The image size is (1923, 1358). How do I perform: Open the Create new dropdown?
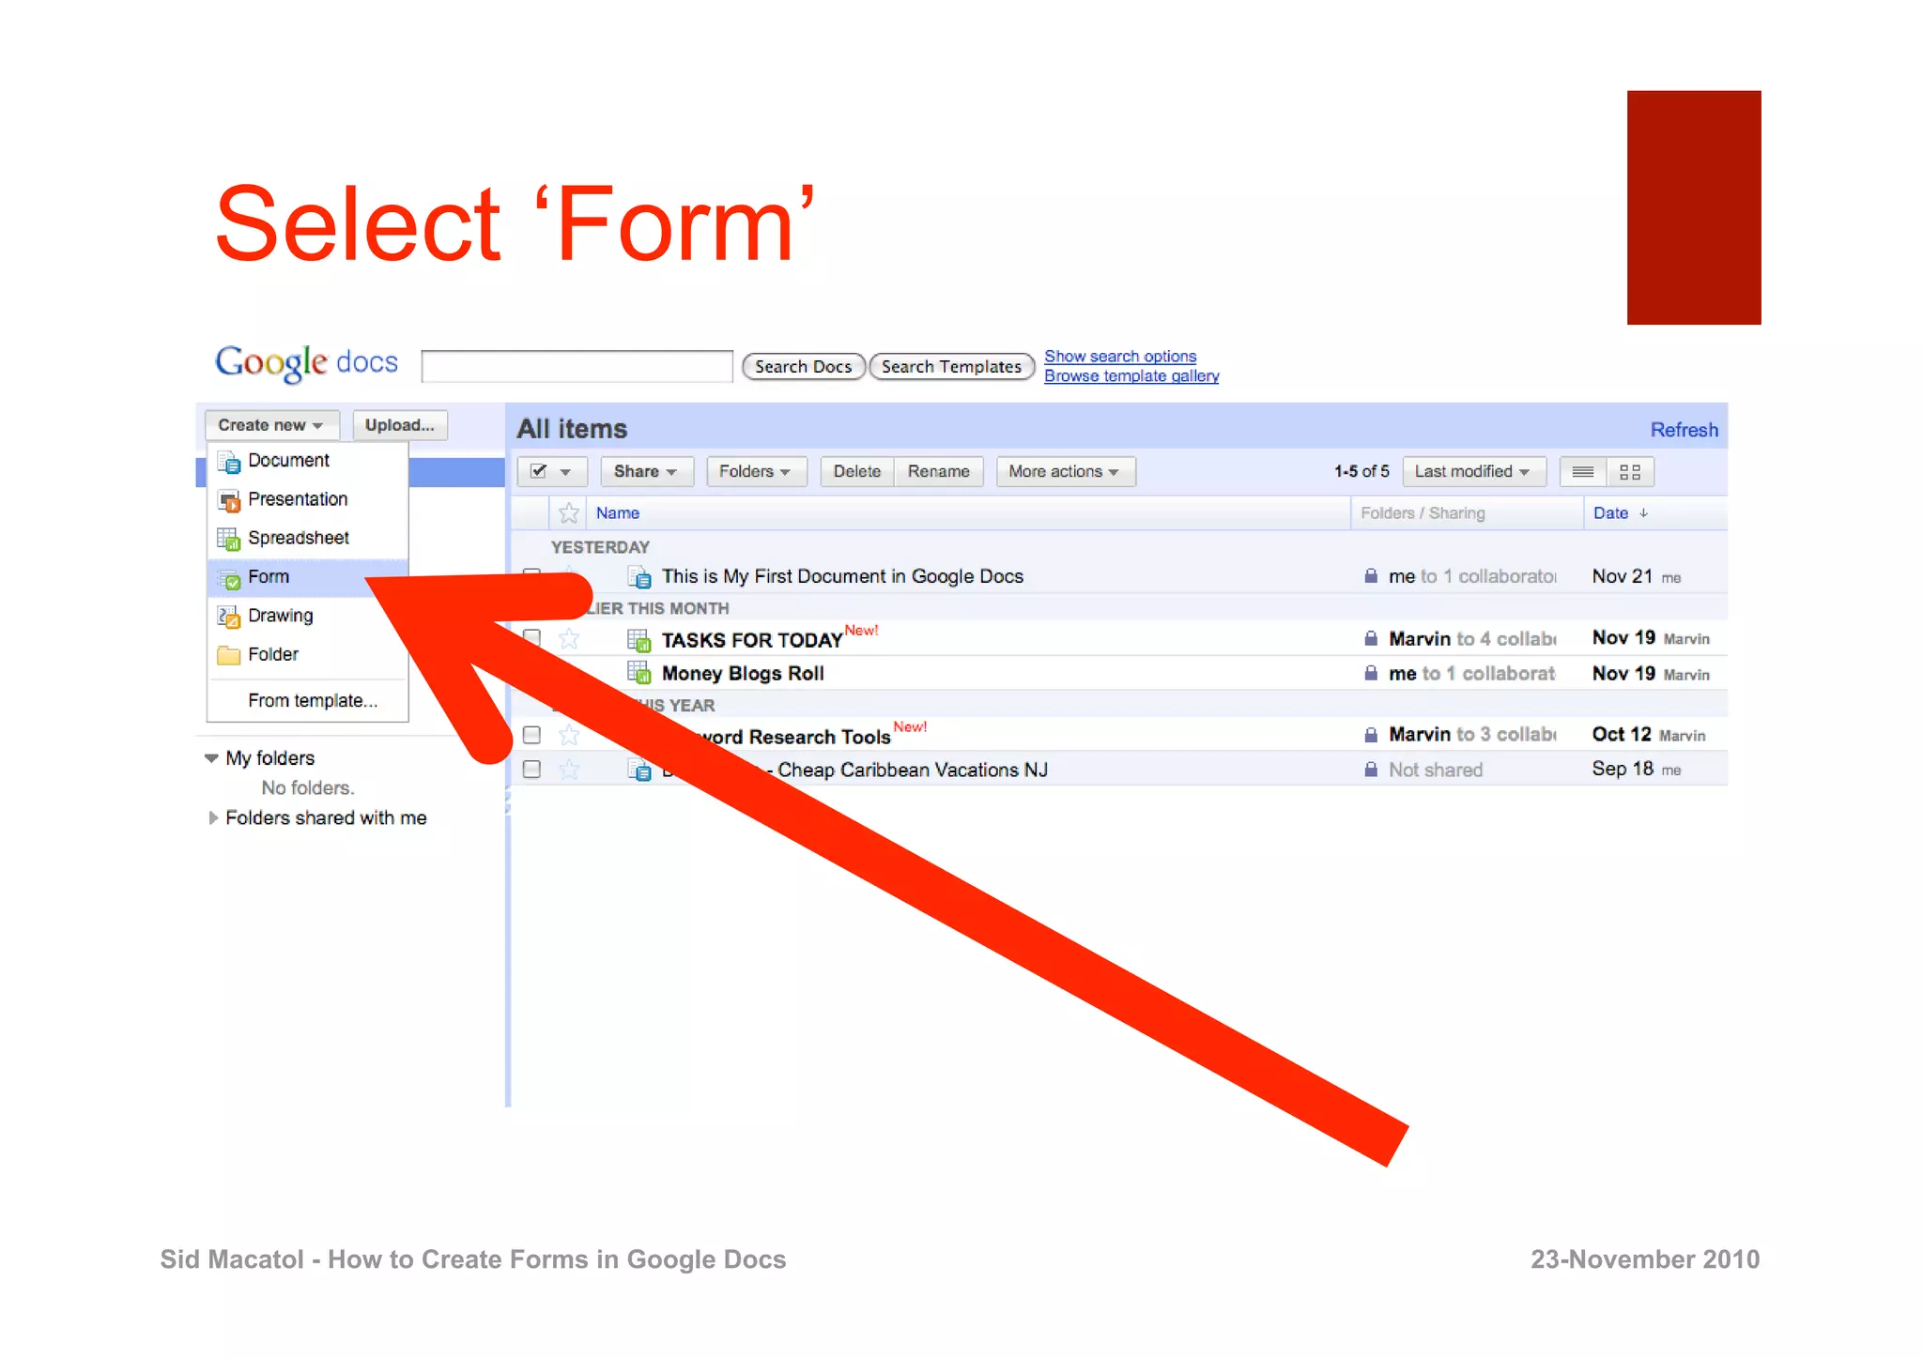271,425
